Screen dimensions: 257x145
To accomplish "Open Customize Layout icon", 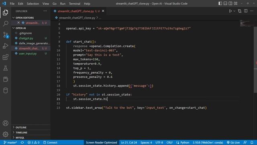I will click(x=236, y=4).
